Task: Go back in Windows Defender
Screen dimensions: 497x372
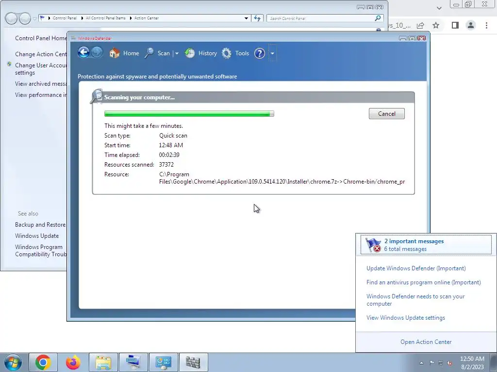Action: tap(83, 52)
